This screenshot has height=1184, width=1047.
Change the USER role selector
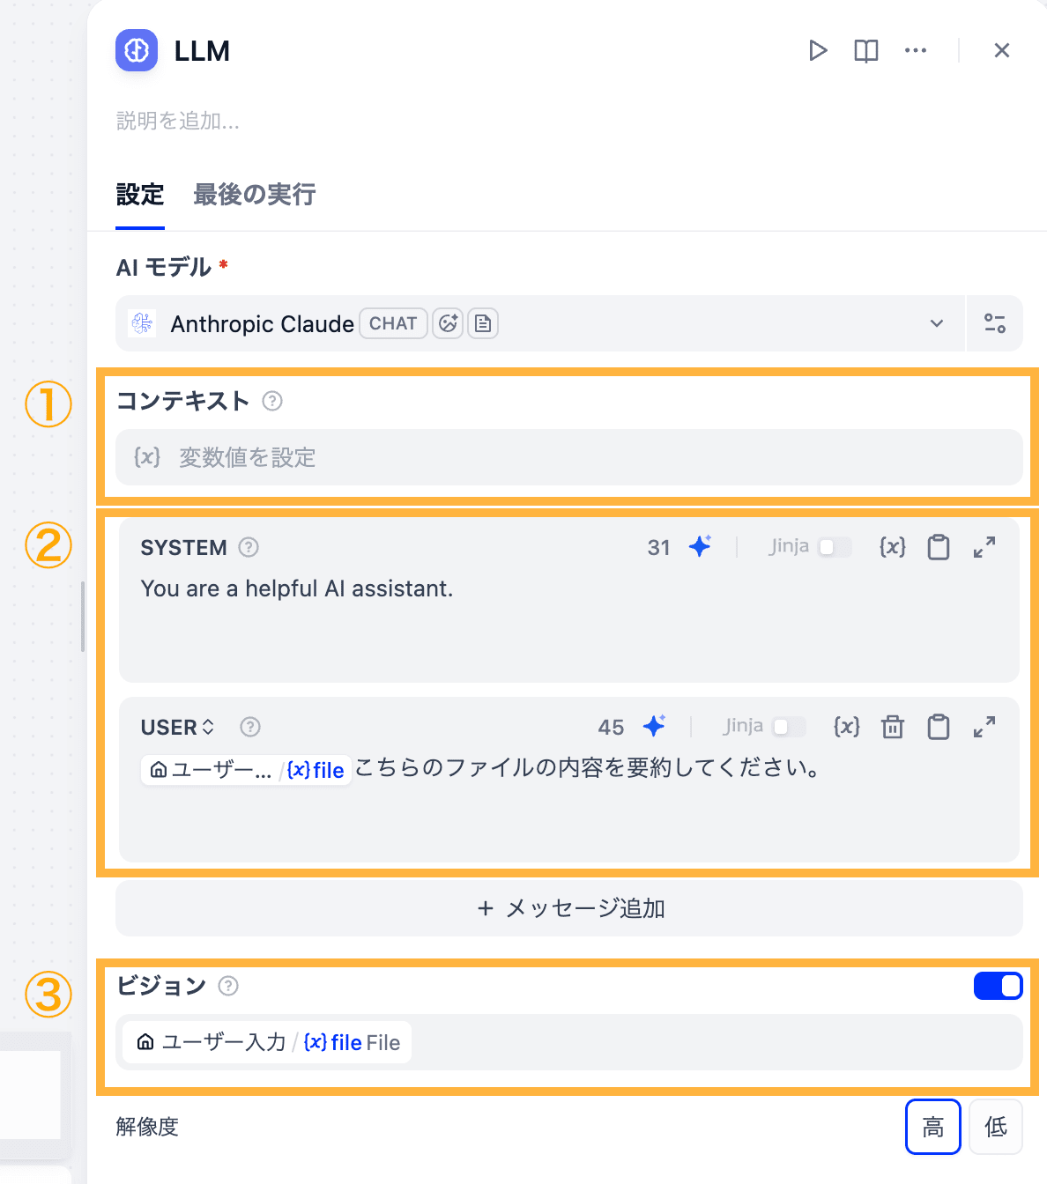178,727
